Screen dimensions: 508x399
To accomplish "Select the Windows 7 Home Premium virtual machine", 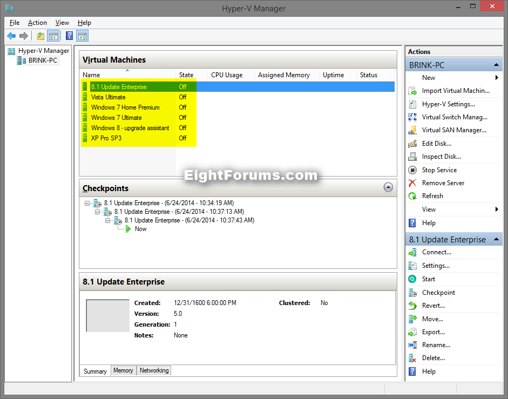I will point(125,107).
